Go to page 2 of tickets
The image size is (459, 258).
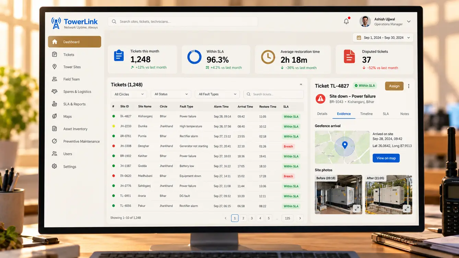[243, 218]
